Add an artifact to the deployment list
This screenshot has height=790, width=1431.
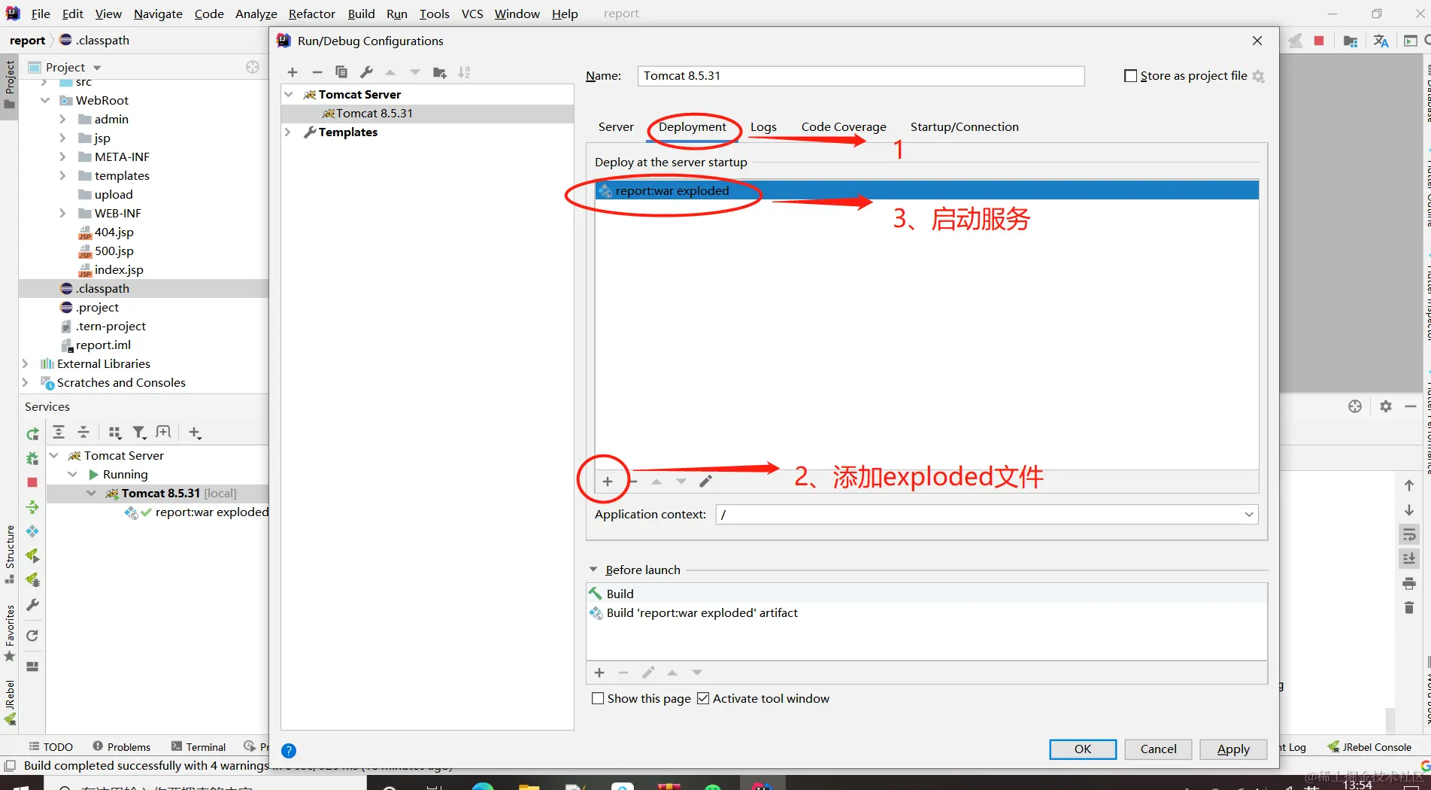[x=608, y=482]
